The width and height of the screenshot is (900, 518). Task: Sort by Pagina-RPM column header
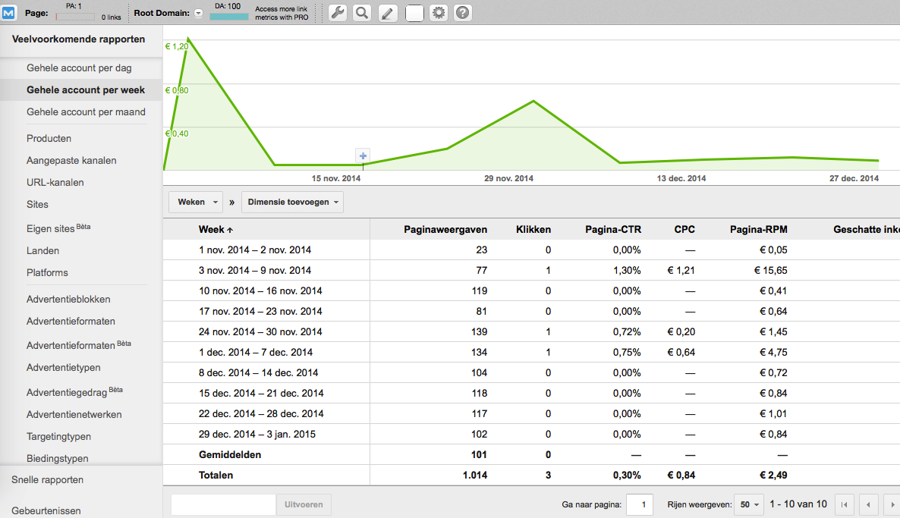pyautogui.click(x=758, y=230)
